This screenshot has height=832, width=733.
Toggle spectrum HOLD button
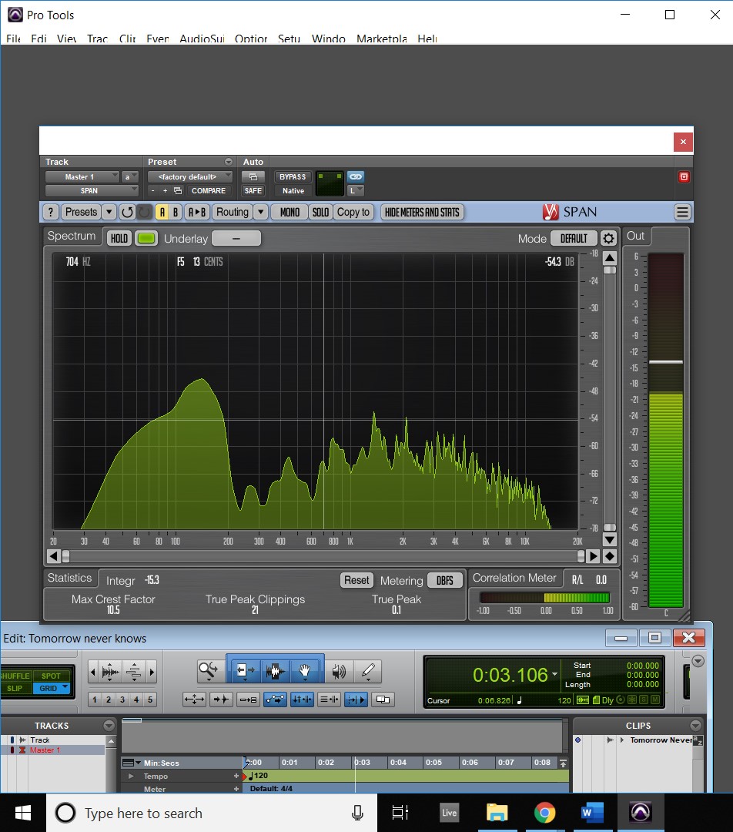click(x=119, y=238)
